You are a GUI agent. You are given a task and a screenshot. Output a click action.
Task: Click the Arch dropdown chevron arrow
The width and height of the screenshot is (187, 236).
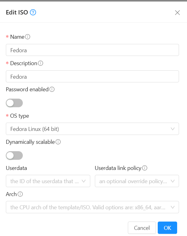[173, 207]
